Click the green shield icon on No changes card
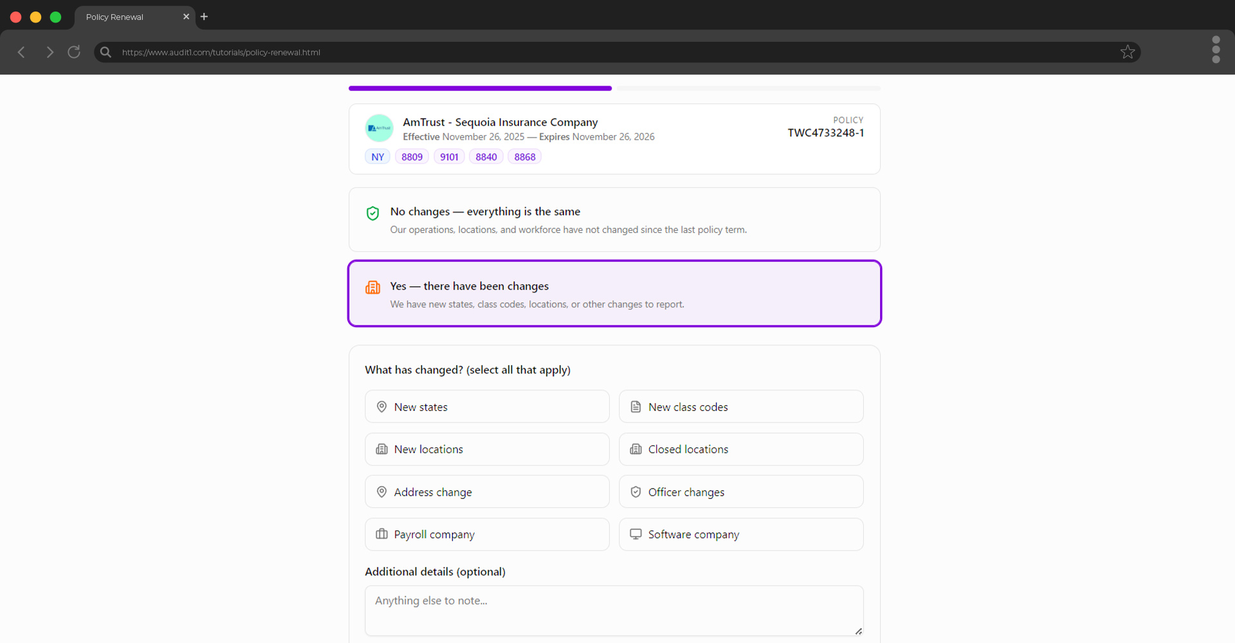Screen dimensions: 1235x643 [x=372, y=213]
